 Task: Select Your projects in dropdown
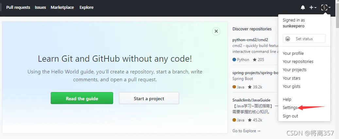[x=295, y=70]
